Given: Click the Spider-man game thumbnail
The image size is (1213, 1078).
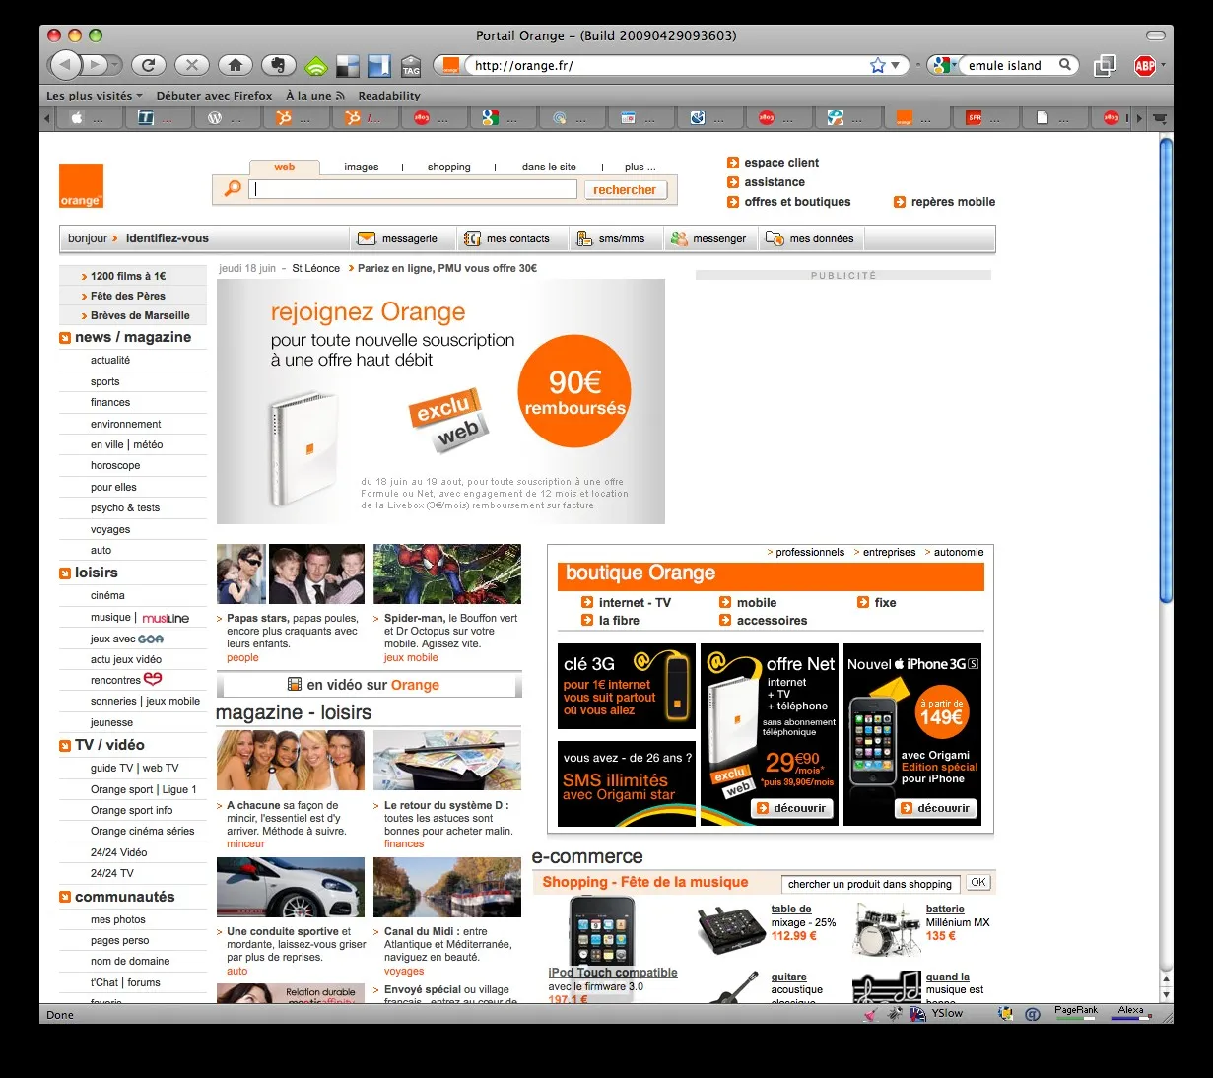Looking at the screenshot, I should (447, 573).
